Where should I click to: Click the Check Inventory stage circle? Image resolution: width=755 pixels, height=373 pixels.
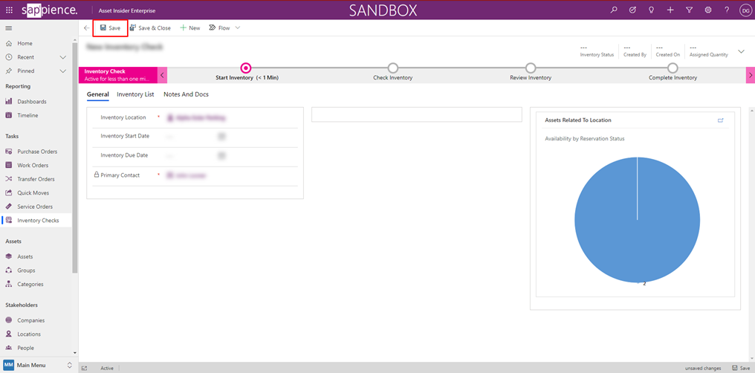pyautogui.click(x=393, y=68)
